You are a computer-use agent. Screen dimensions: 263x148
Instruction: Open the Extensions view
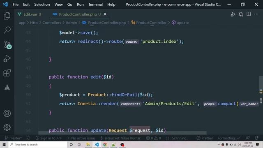tap(7, 73)
